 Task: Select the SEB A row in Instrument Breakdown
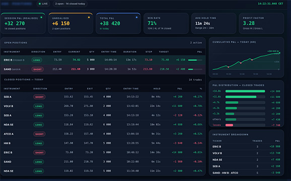[246, 166]
